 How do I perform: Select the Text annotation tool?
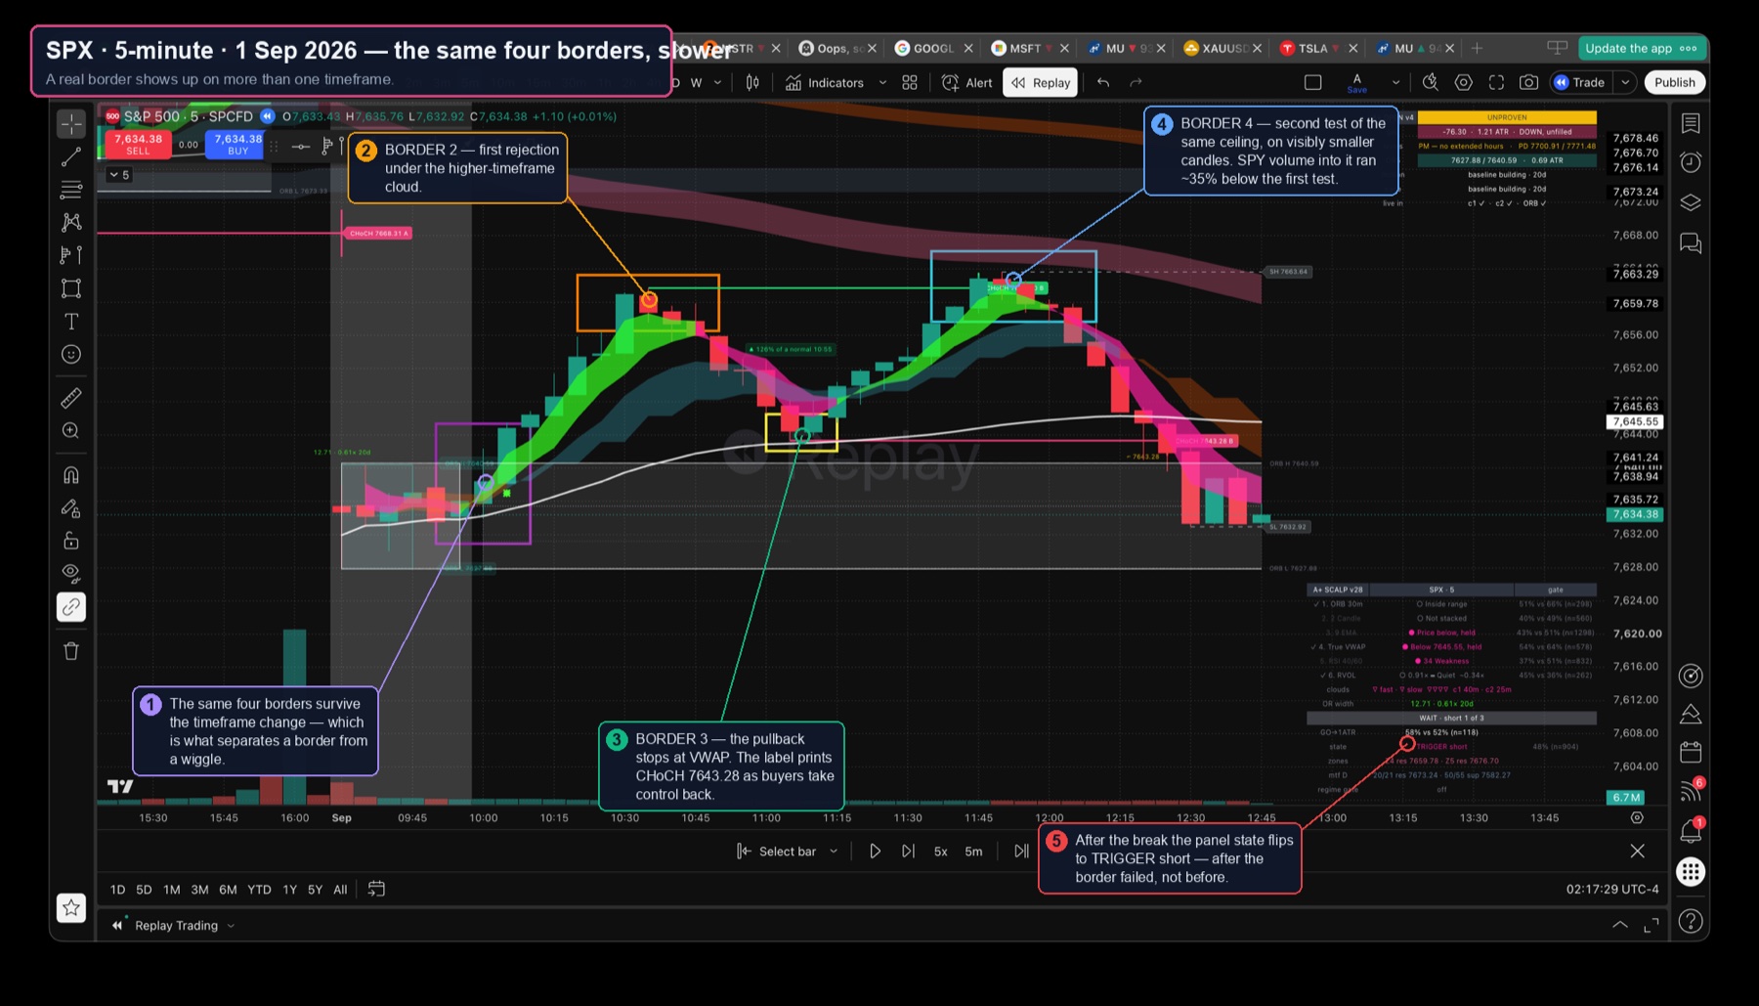(71, 322)
